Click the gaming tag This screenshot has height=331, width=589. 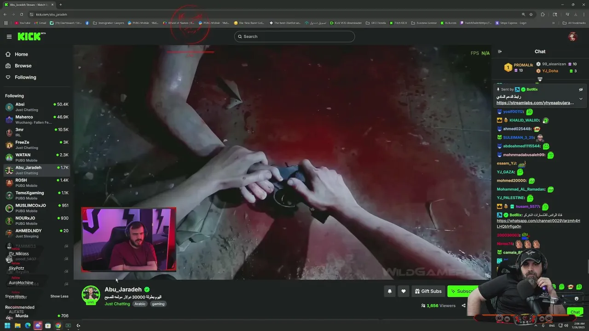click(158, 304)
